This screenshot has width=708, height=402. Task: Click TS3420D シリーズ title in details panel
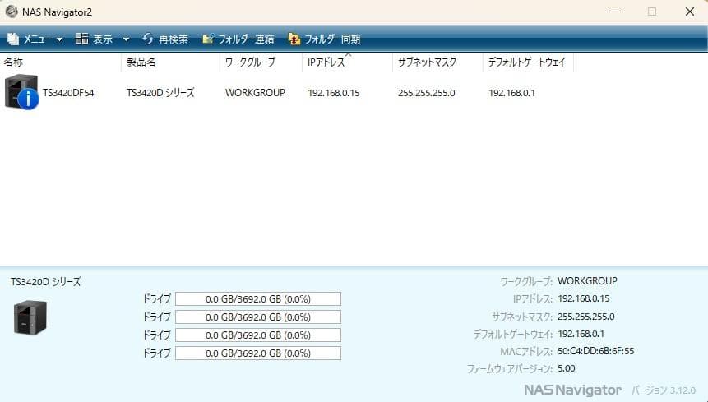tap(45, 282)
